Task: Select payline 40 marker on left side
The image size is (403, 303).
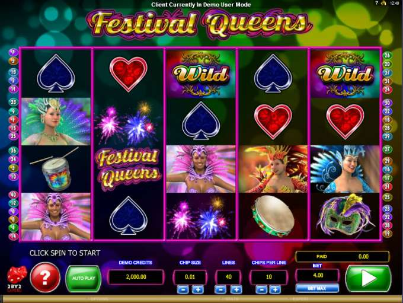Action: (x=13, y=194)
